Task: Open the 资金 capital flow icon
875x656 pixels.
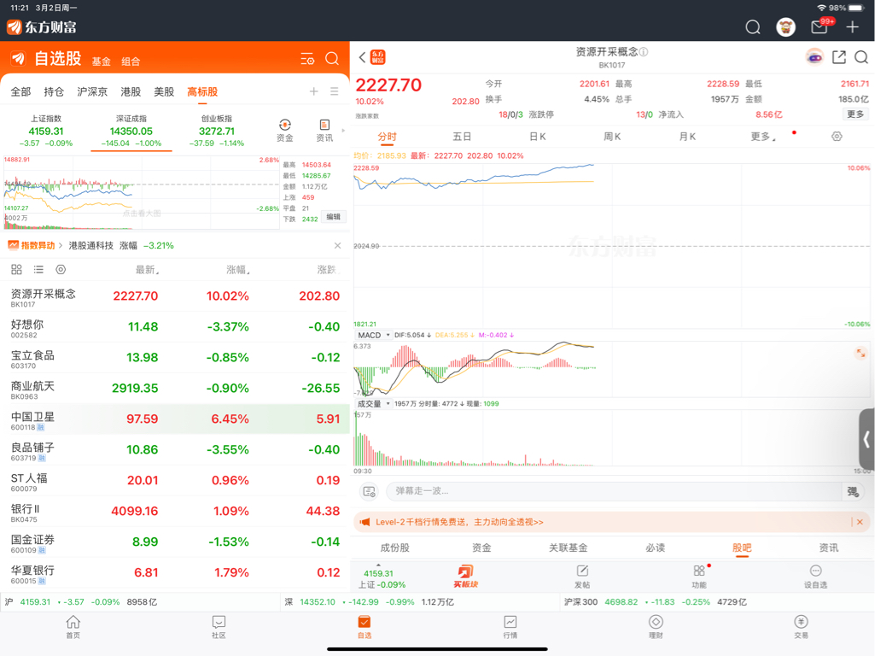Action: [x=284, y=130]
